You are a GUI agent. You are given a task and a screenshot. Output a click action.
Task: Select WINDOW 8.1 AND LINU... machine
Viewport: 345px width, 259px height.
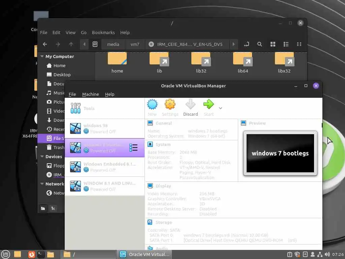coord(105,186)
